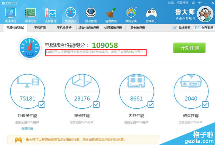The width and height of the screenshot is (215, 145).
Task: Click the memory score 8661
Action: click(136, 99)
